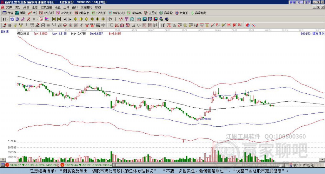This screenshot has width=325, height=174.
Task: Click the index value 10072.46 in status bar
Action: tap(71, 165)
